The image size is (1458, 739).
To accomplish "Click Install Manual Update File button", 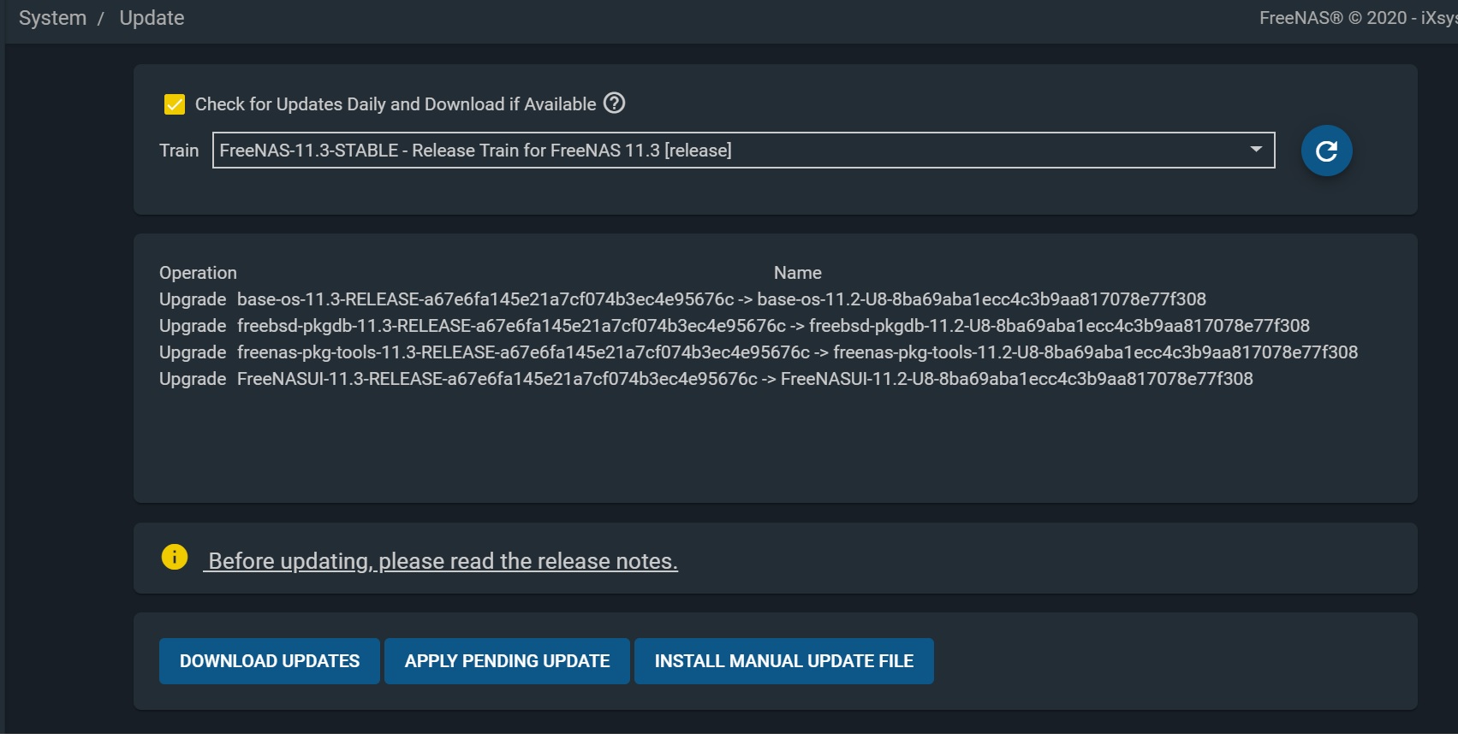I will pos(783,661).
